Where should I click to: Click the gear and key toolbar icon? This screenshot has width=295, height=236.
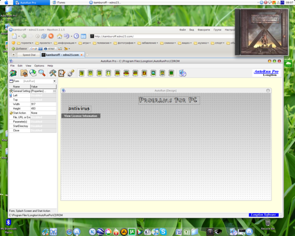(x=71, y=73)
